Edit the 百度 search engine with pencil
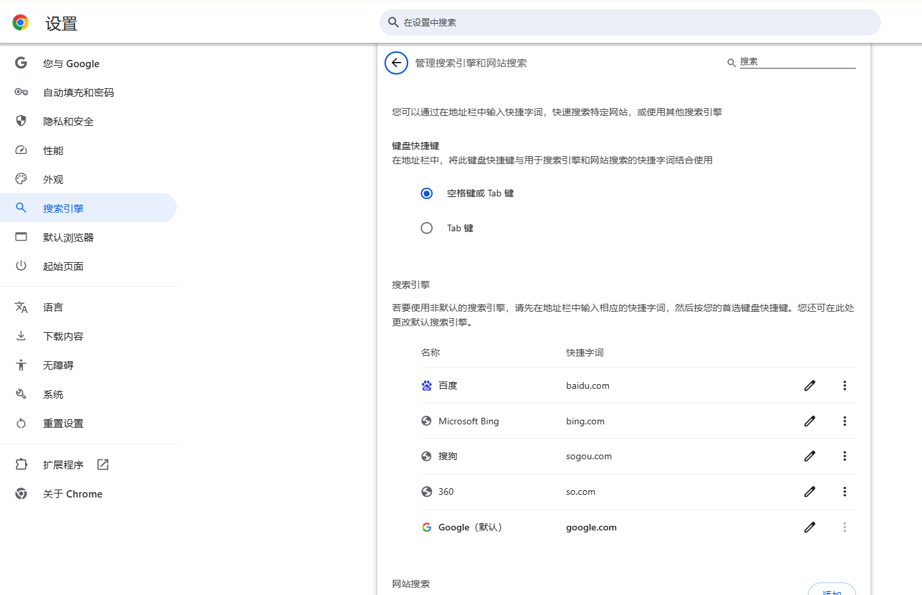The image size is (922, 595). point(810,385)
